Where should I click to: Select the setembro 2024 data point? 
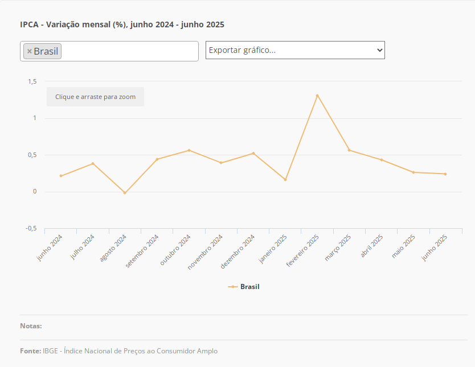(157, 159)
